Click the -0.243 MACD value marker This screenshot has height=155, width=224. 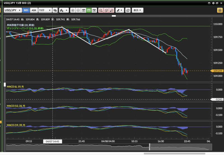(x=217, y=100)
